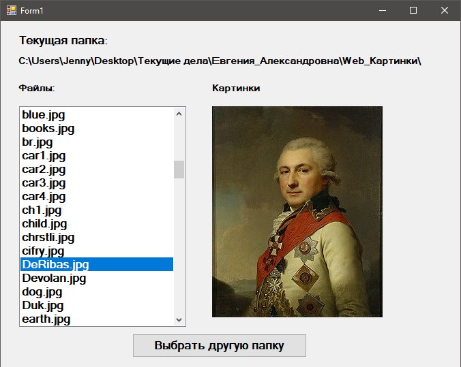The height and width of the screenshot is (367, 461).
Task: Open child.jpg from the list
Action: (x=44, y=224)
